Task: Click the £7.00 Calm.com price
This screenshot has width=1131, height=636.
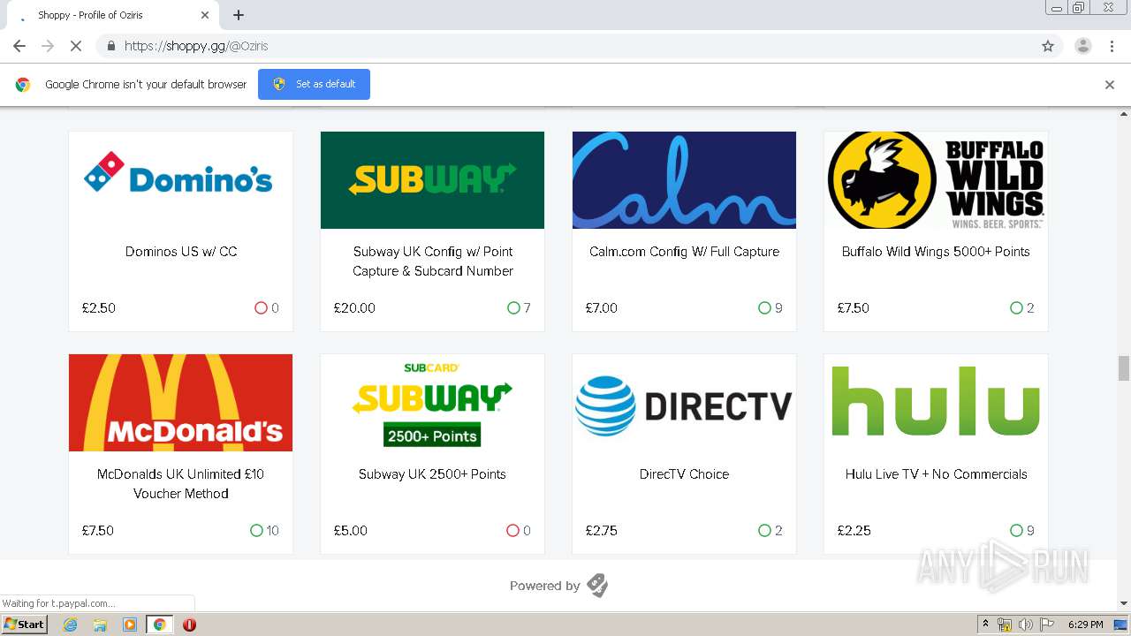Action: click(x=602, y=308)
